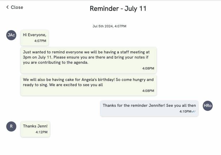221x155 pixels.
Task: Click the 4:08PM timestamp on staff meeting message
Action: click(x=148, y=68)
